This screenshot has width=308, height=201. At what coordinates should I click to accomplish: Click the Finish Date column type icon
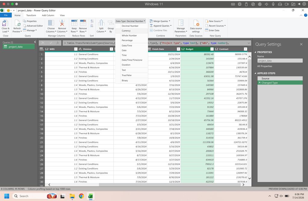click(149, 49)
